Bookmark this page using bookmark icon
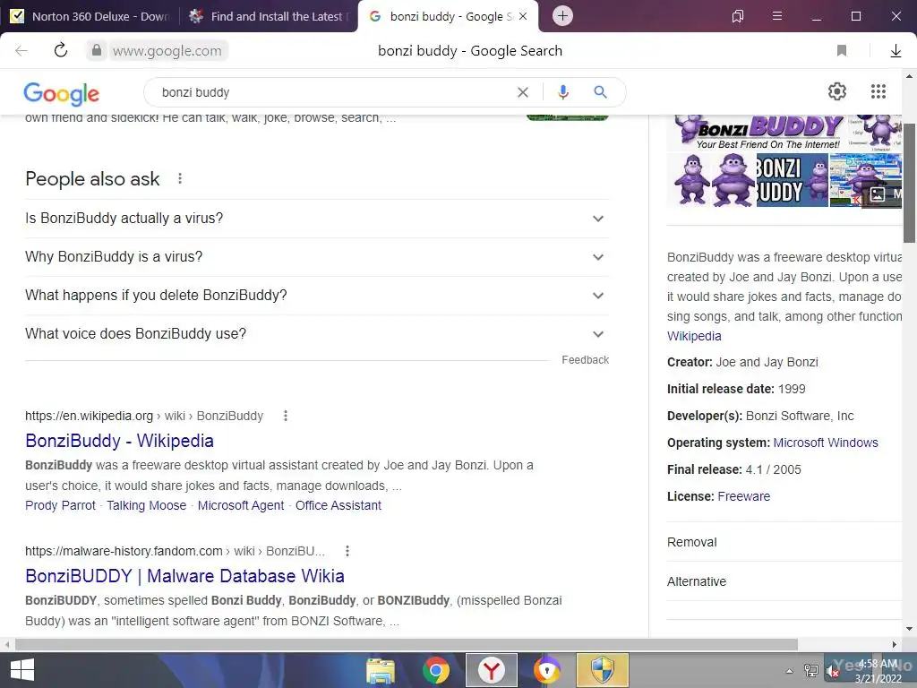This screenshot has width=917, height=688. coord(842,50)
